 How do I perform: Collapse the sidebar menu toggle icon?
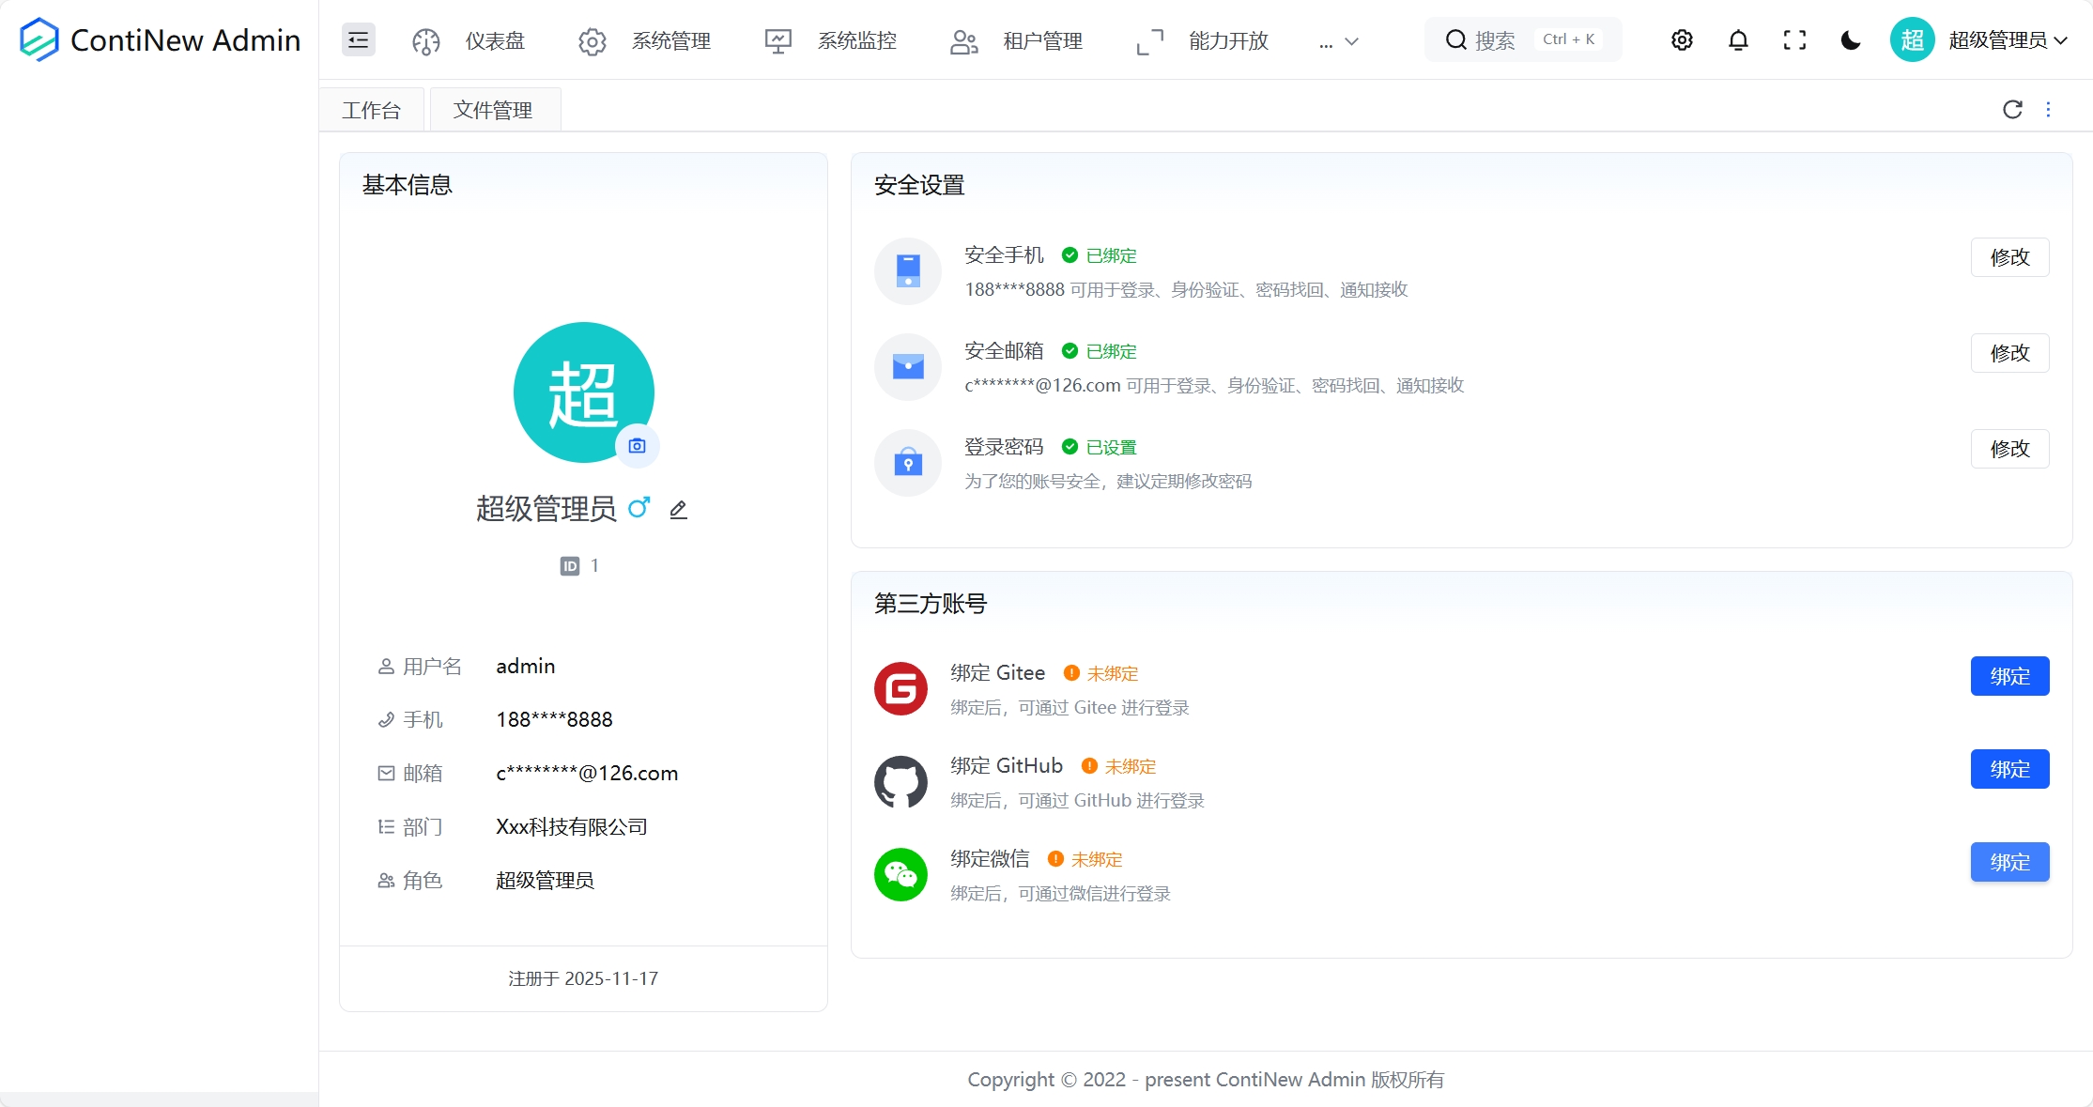(358, 40)
